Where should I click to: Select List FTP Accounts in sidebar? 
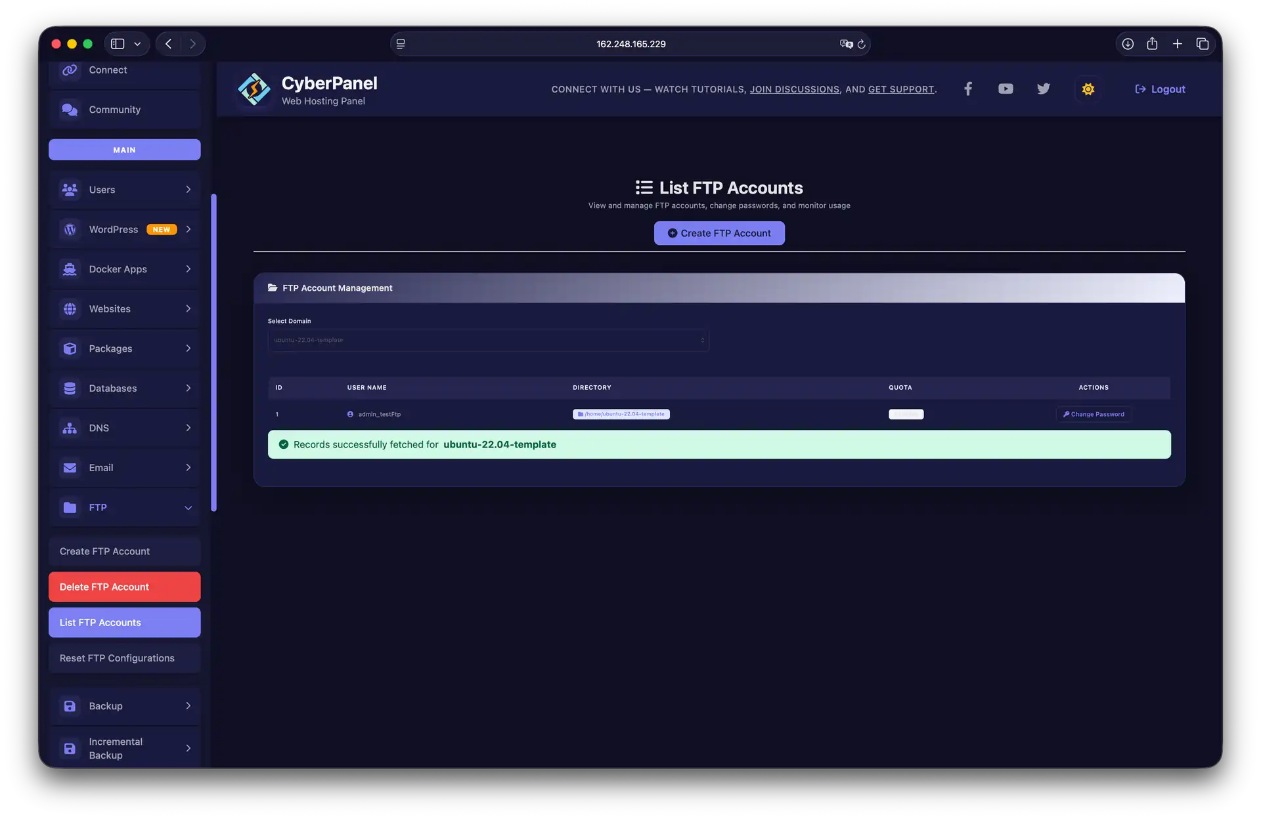(x=124, y=622)
